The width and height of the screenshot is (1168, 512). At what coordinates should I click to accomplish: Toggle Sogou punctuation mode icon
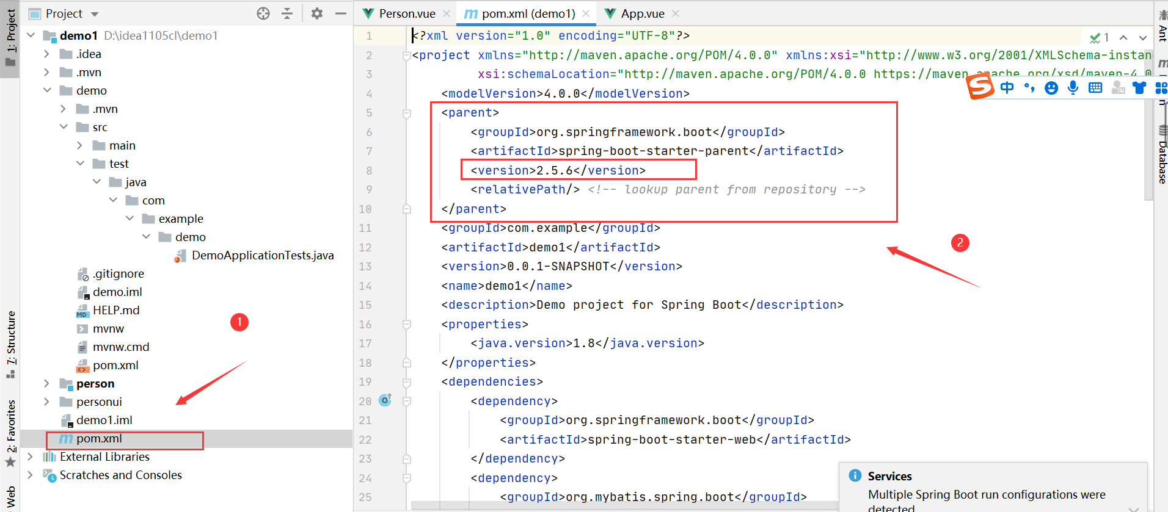point(1029,88)
